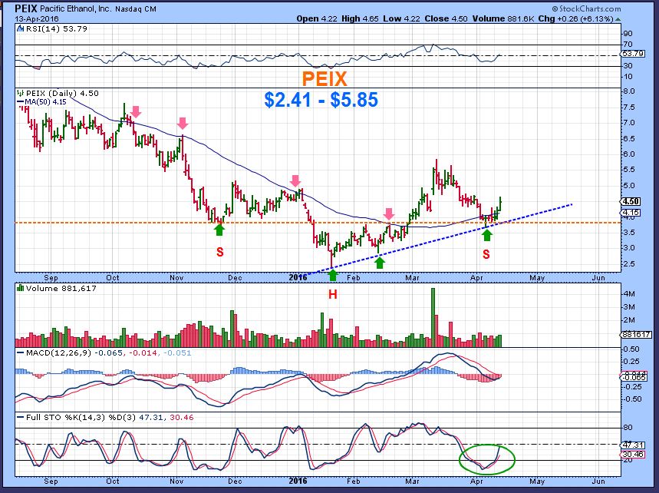Click the bold PEIX ticker symbol in header
Image resolution: width=659 pixels, height=493 pixels.
tap(27, 8)
